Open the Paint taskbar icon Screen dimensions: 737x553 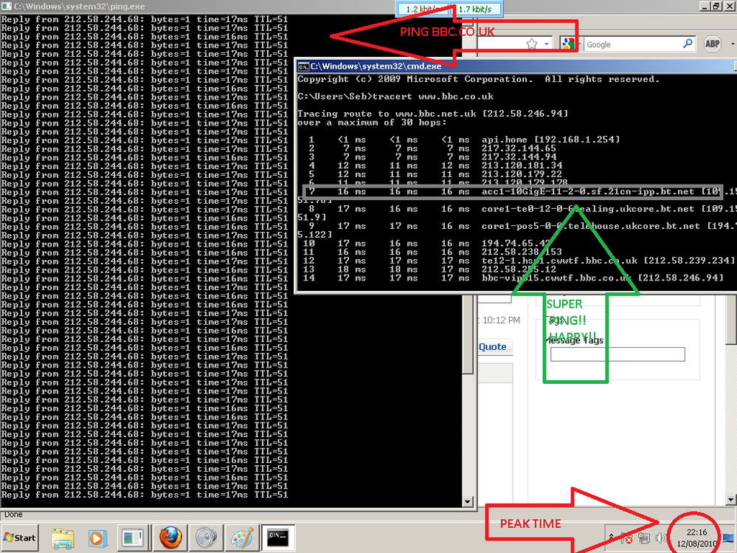[241, 537]
